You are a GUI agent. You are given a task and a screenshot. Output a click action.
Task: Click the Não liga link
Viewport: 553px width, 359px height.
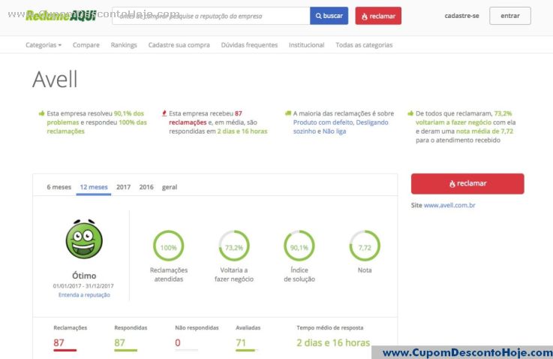[x=334, y=131]
